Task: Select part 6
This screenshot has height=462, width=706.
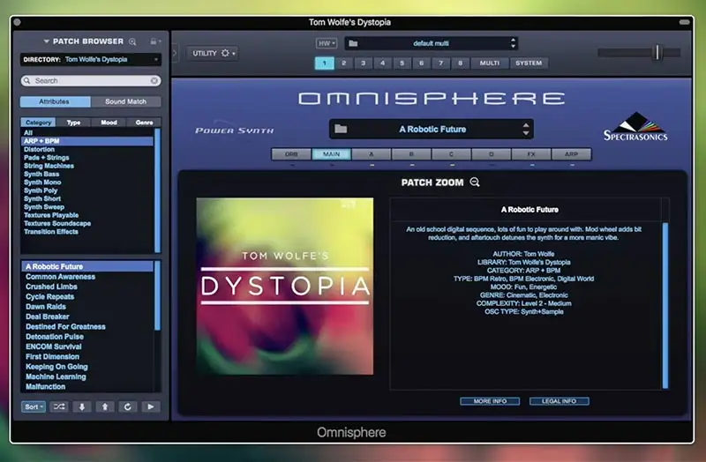Action: pos(422,63)
